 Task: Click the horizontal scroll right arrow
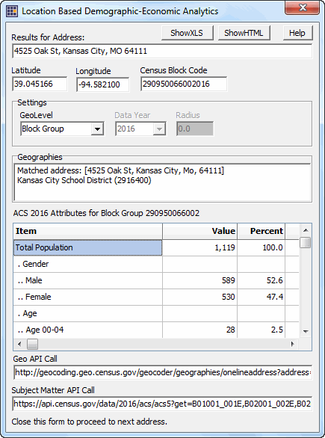point(292,344)
